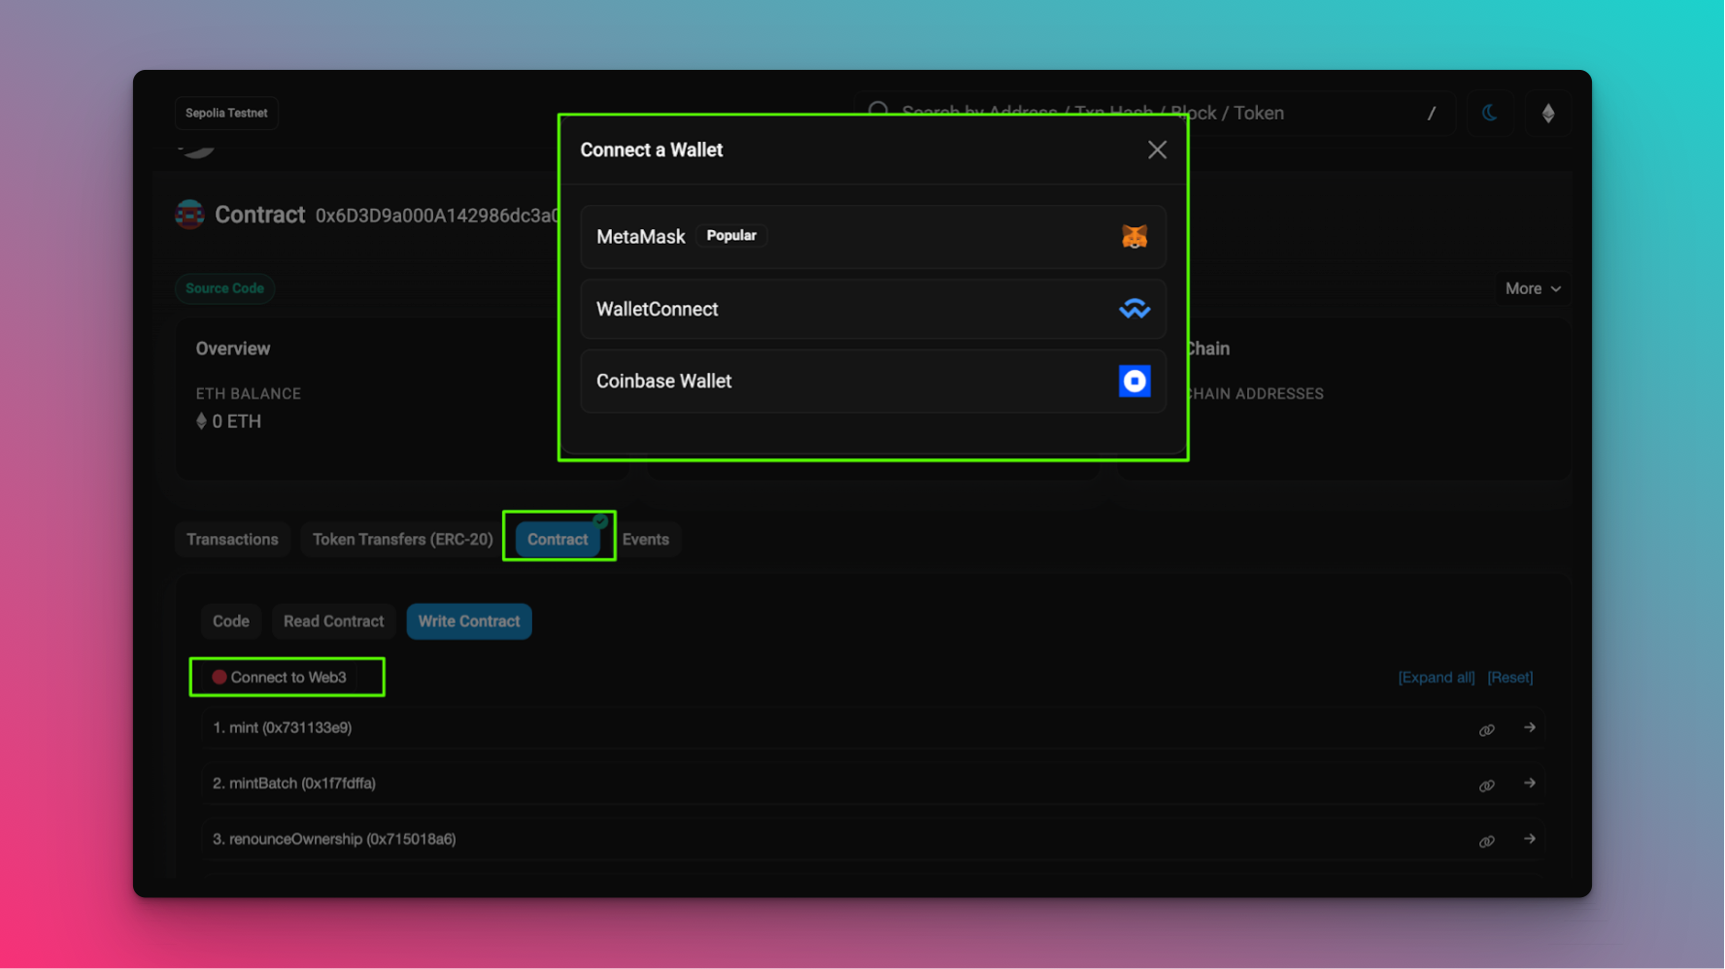Click the green verified check on Contract tab
The width and height of the screenshot is (1725, 969).
(x=600, y=522)
